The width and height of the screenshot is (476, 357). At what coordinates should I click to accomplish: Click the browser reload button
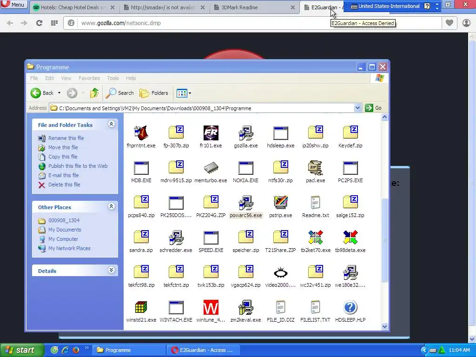[x=39, y=23]
